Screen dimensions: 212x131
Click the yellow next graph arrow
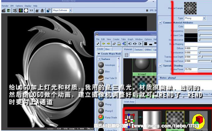[x=108, y=44]
